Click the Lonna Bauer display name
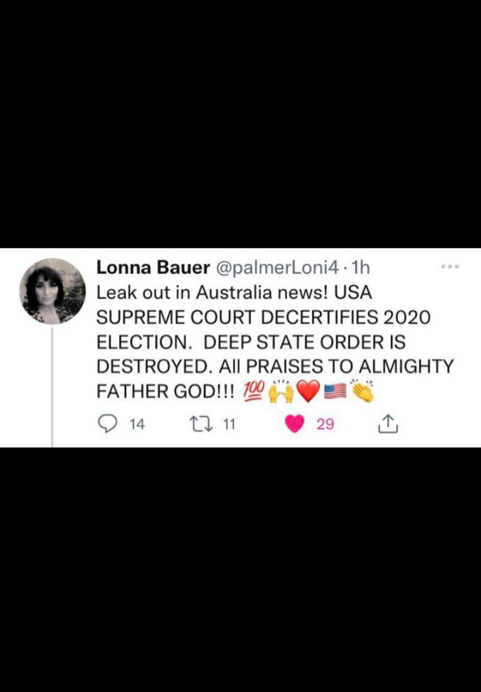Screen dimensions: 481x692 coord(154,267)
